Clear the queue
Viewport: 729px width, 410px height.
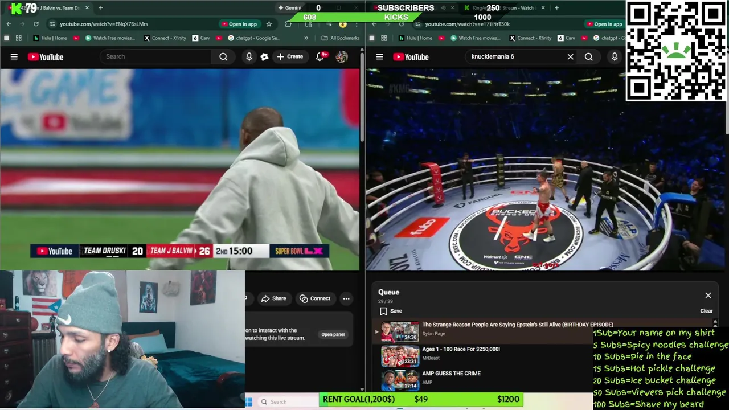coord(706,311)
